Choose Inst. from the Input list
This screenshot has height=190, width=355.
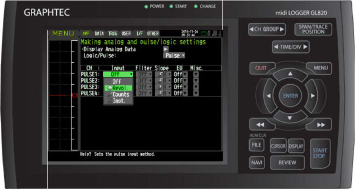click(x=118, y=101)
